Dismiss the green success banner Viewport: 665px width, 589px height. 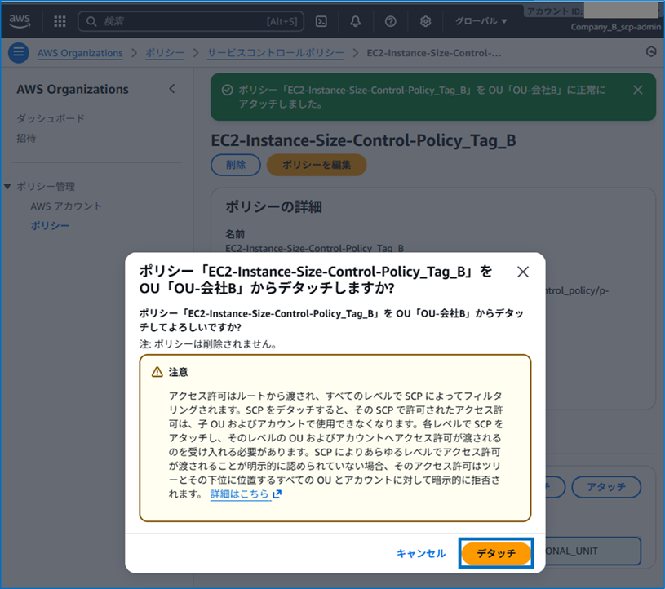(x=638, y=90)
